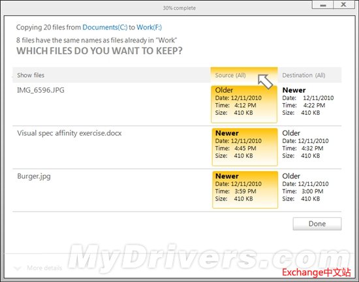Expand the More details chevron
Image resolution: width=359 pixels, height=282 pixels.
(x=18, y=268)
